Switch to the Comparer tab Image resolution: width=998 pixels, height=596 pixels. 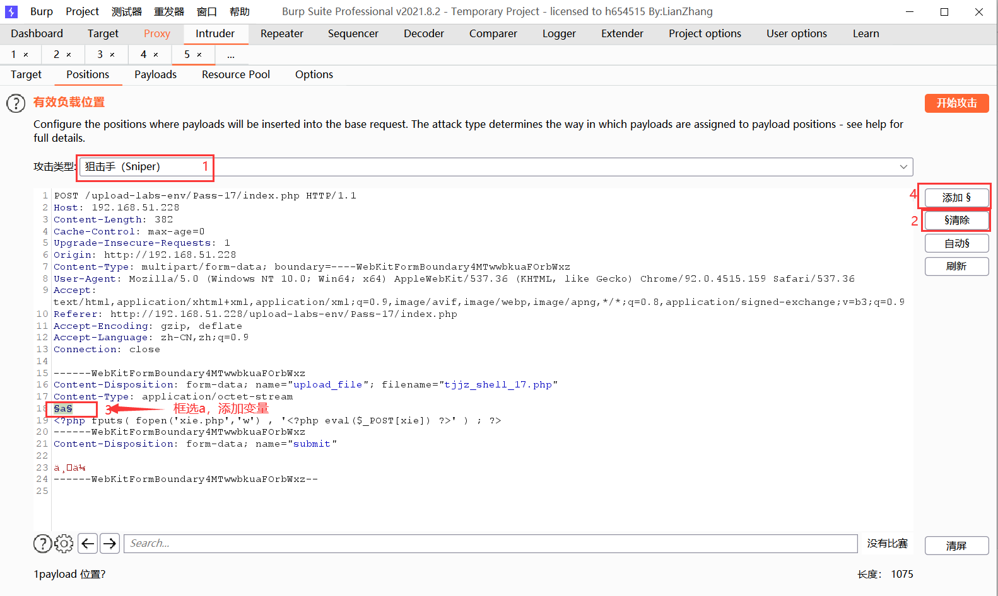pos(493,34)
